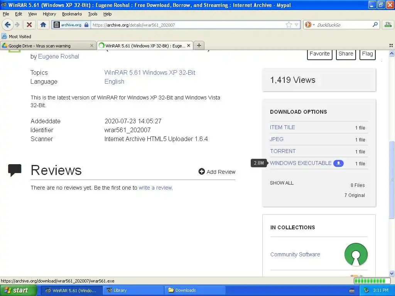Click the green page loading progress bar
Screen dimensions: 395x296
373,281
